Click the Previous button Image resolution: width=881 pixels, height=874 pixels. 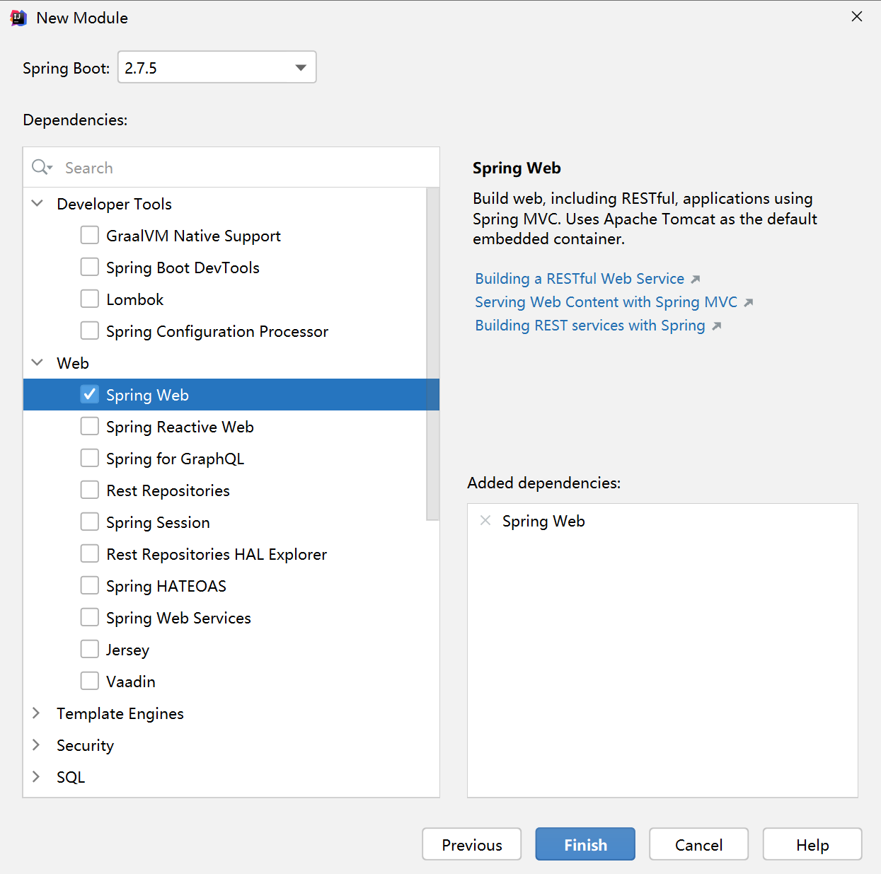tap(472, 844)
